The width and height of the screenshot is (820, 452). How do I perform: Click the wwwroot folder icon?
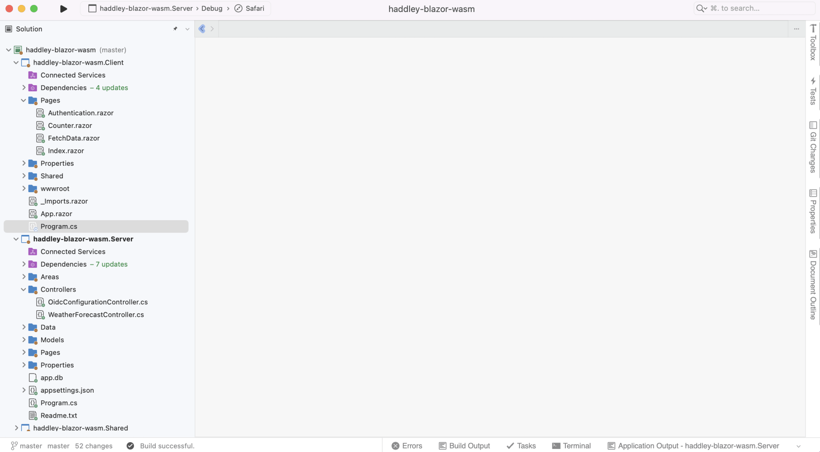tap(33, 189)
